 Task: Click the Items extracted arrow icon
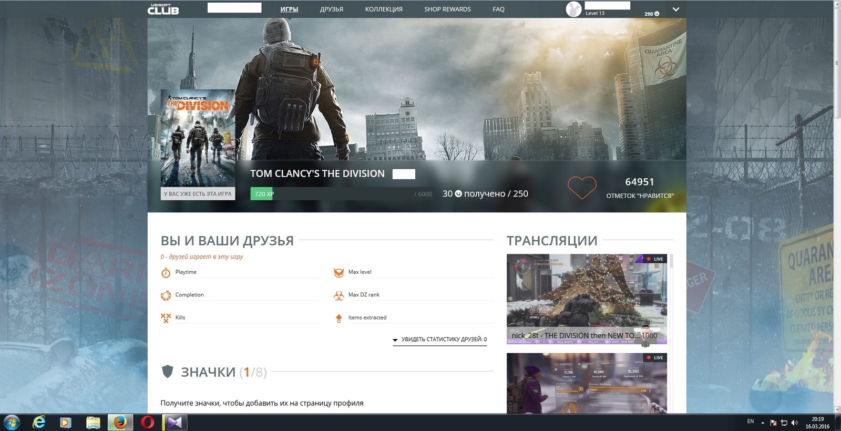click(x=339, y=318)
